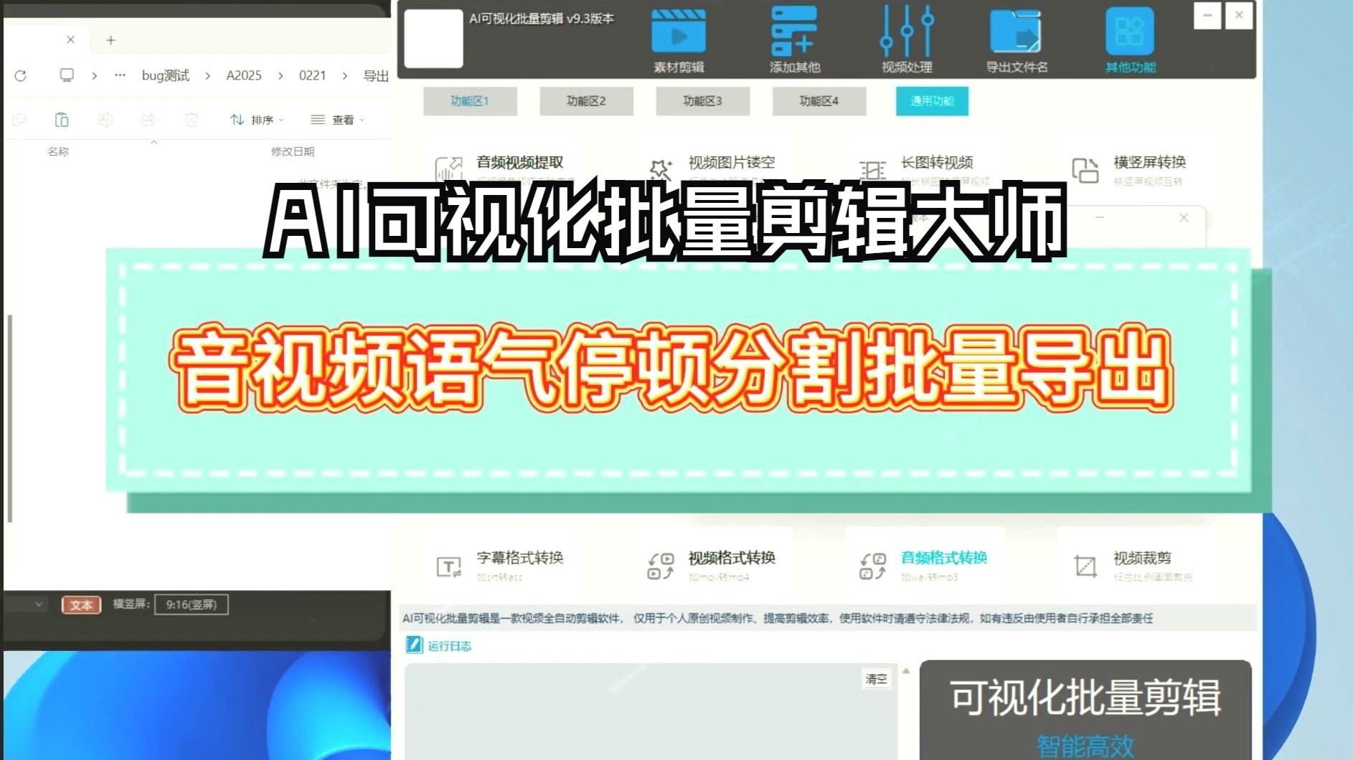Refresh the file explorer folder view
The image size is (1353, 760).
21,75
